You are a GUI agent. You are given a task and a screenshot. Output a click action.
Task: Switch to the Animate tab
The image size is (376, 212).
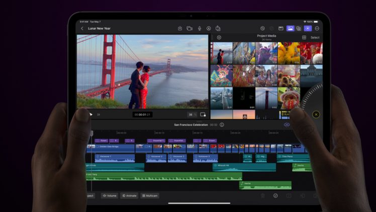coord(129,195)
